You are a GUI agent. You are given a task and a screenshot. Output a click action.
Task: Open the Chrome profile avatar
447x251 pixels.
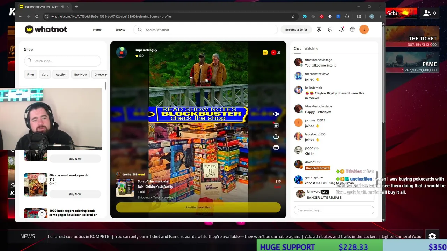coord(372,16)
